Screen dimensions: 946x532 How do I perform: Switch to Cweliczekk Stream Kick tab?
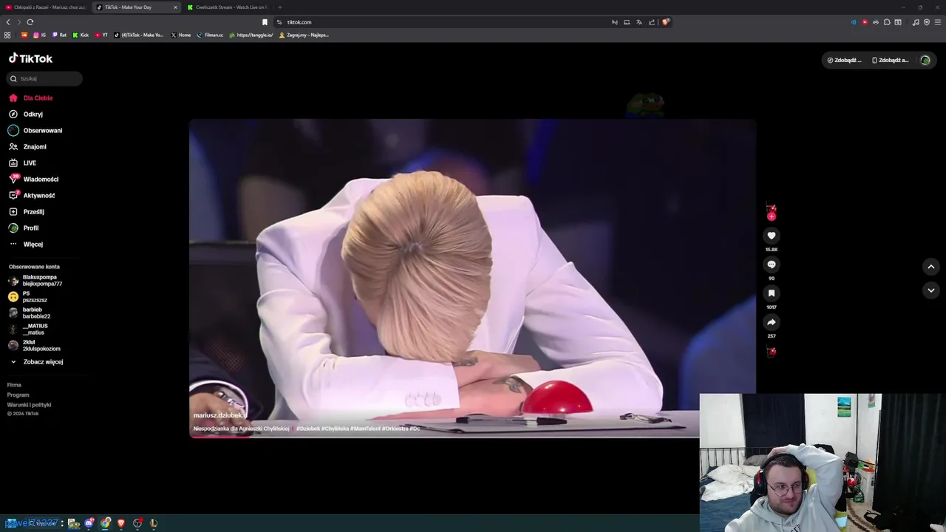(x=228, y=7)
